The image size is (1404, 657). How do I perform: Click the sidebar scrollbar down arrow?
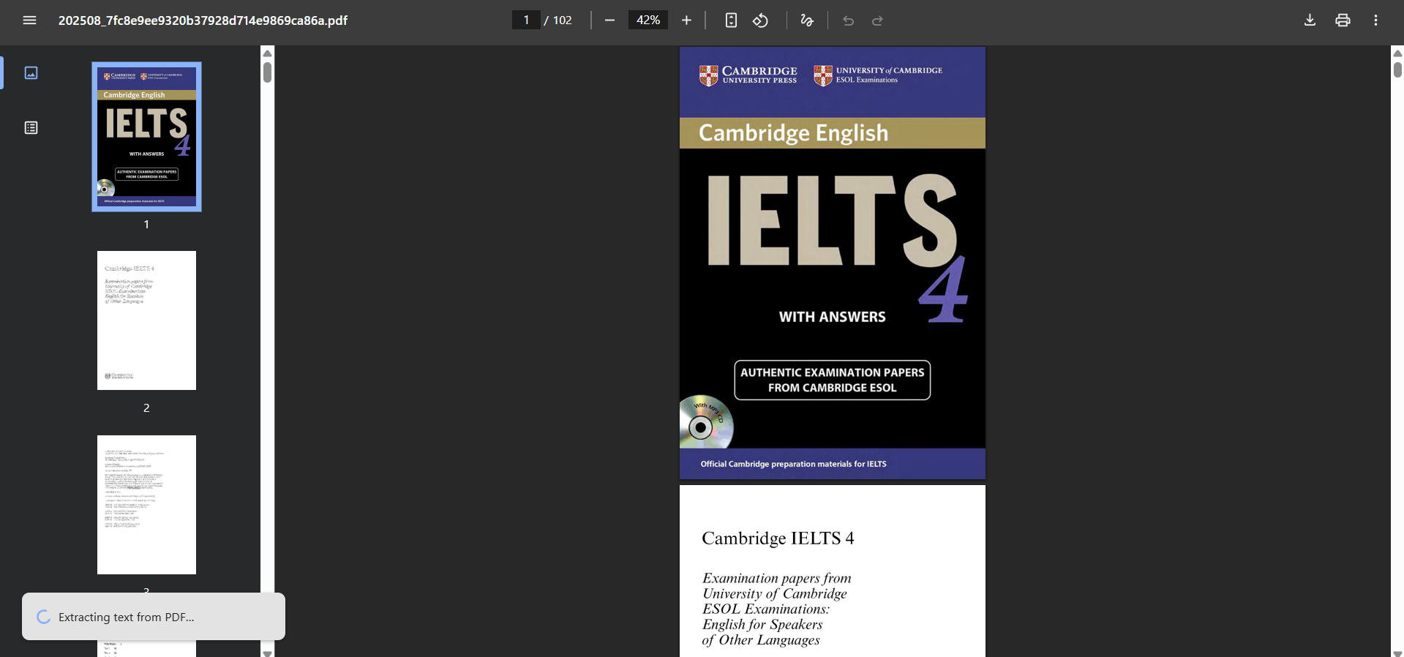pyautogui.click(x=268, y=653)
